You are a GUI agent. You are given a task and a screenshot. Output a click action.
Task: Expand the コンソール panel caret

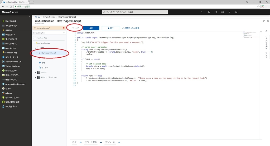pyautogui.click(x=119, y=142)
